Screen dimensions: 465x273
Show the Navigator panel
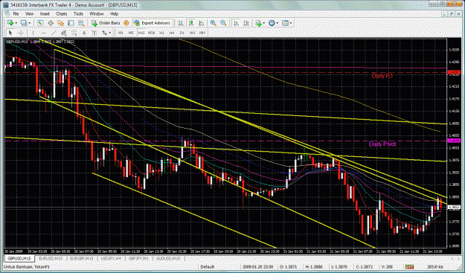(x=60, y=23)
